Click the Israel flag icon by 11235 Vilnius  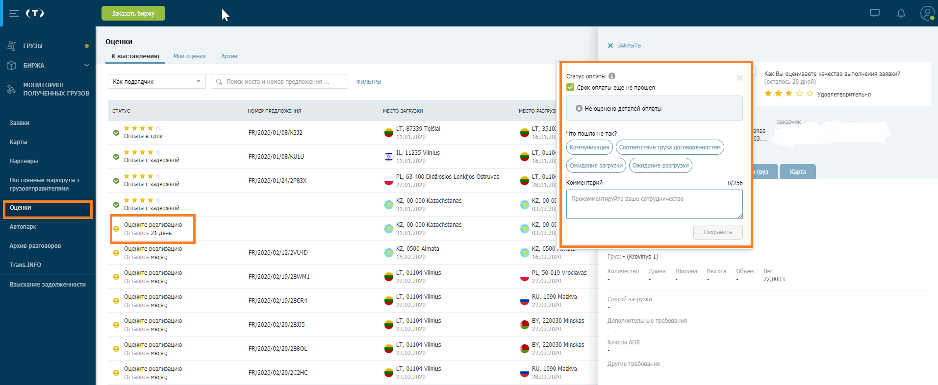pos(388,157)
